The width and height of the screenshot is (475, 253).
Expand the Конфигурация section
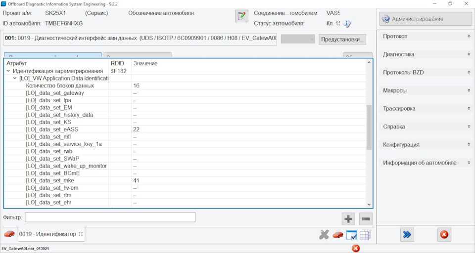426,145
